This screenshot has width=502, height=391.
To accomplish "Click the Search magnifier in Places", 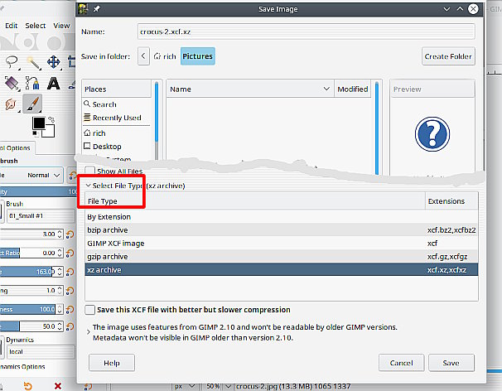I will (87, 104).
